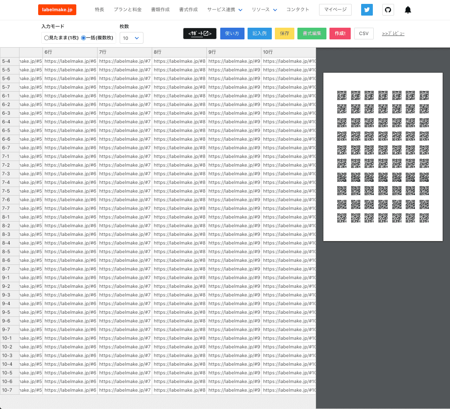Open プランと料金 in the navigation

127,10
